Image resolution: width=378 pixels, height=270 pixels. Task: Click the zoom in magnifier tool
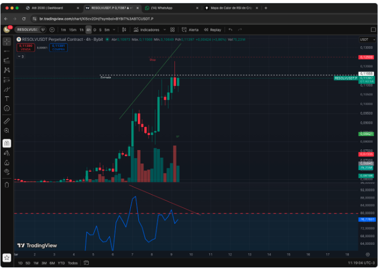tap(7, 130)
